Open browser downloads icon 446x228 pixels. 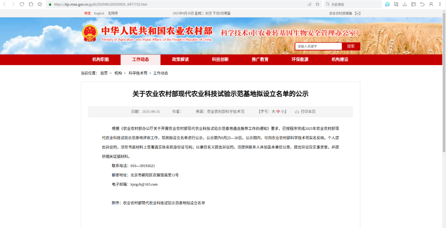point(405,4)
